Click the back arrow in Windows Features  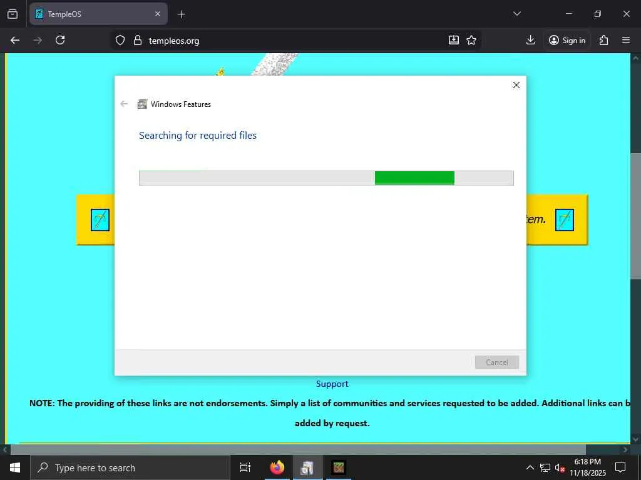[124, 104]
